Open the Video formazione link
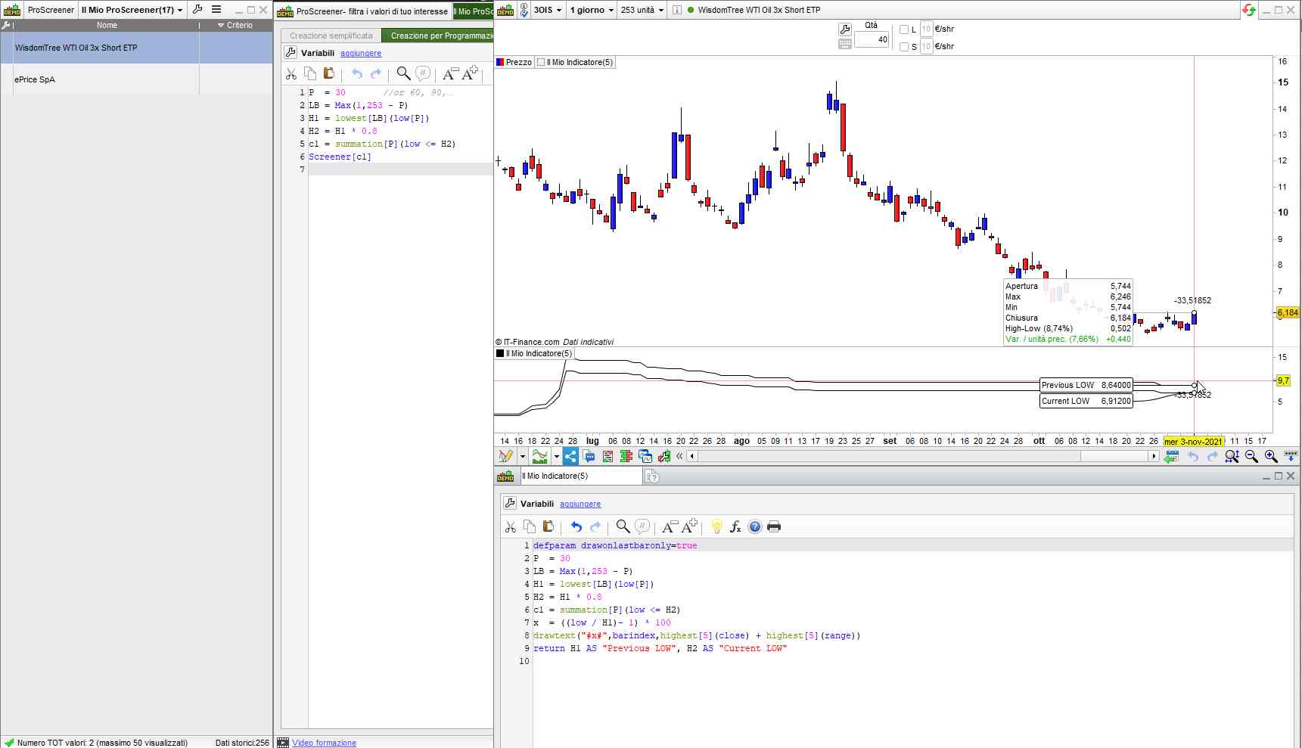This screenshot has height=748, width=1302. 324,743
